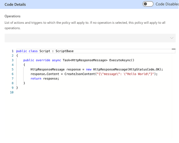Click code line 1 'public class Script : ScriptBase'

coord(45,51)
